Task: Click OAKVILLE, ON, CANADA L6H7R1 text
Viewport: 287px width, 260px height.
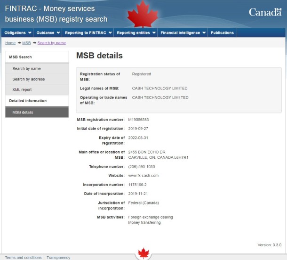Action: [x=158, y=157]
